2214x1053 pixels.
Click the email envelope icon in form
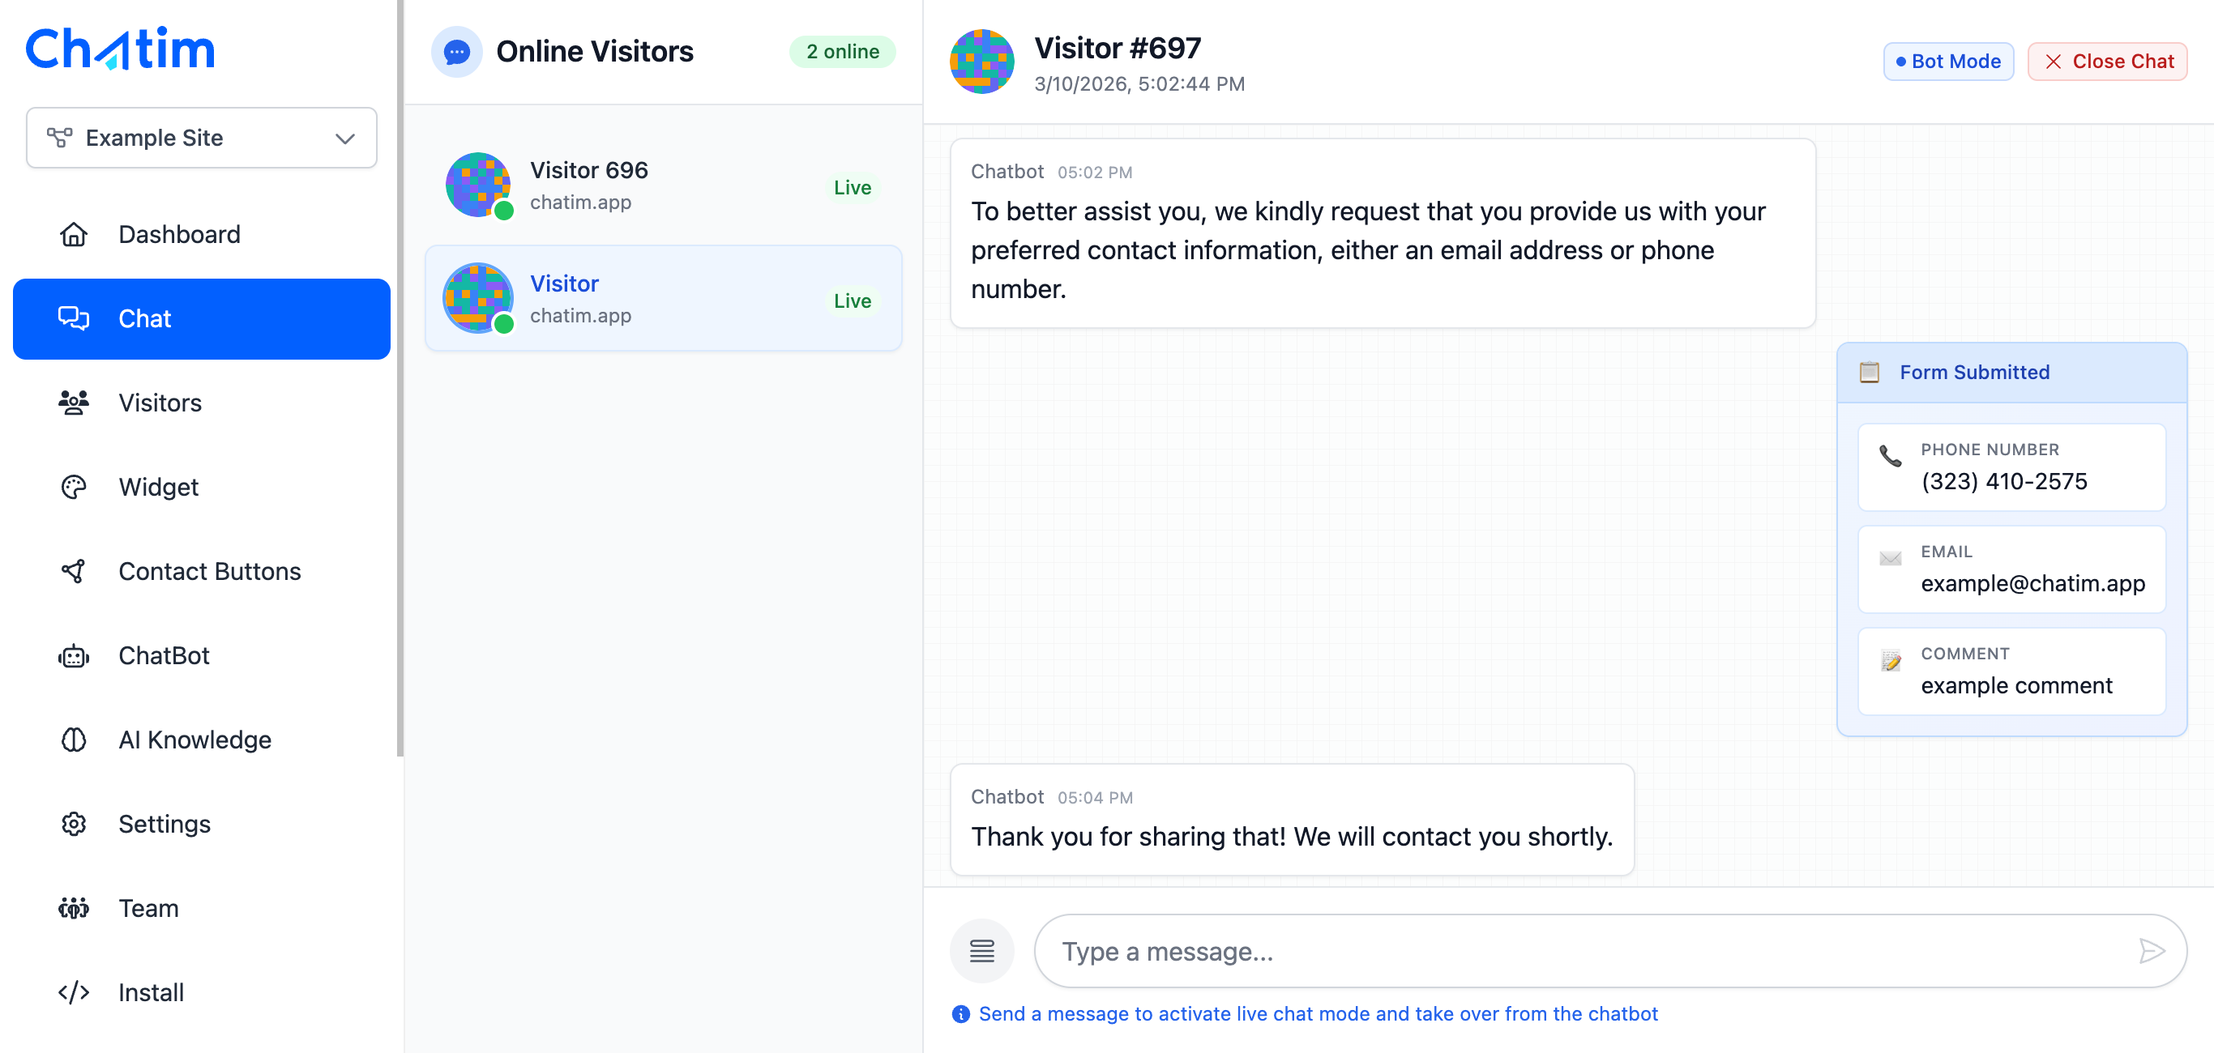pos(1890,558)
